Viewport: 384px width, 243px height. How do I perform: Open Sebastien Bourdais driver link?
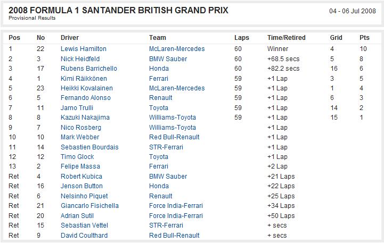click(x=89, y=147)
